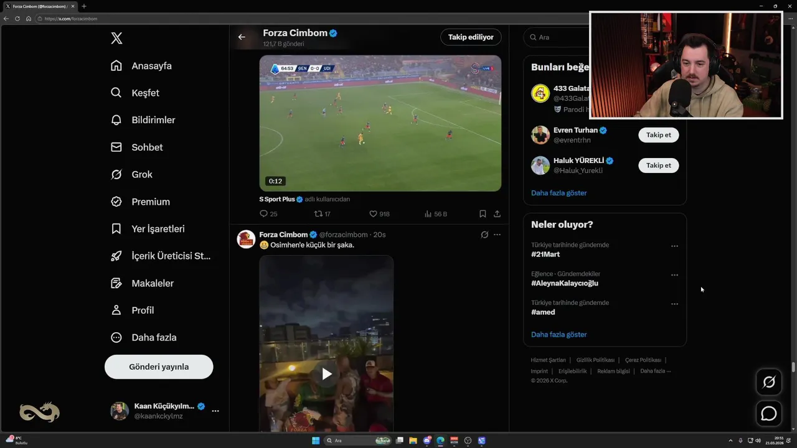
Task: Click the X logo in the sidebar
Action: (x=116, y=39)
